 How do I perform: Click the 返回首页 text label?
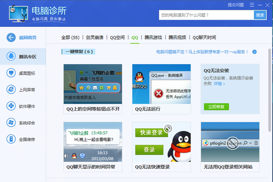point(28,38)
